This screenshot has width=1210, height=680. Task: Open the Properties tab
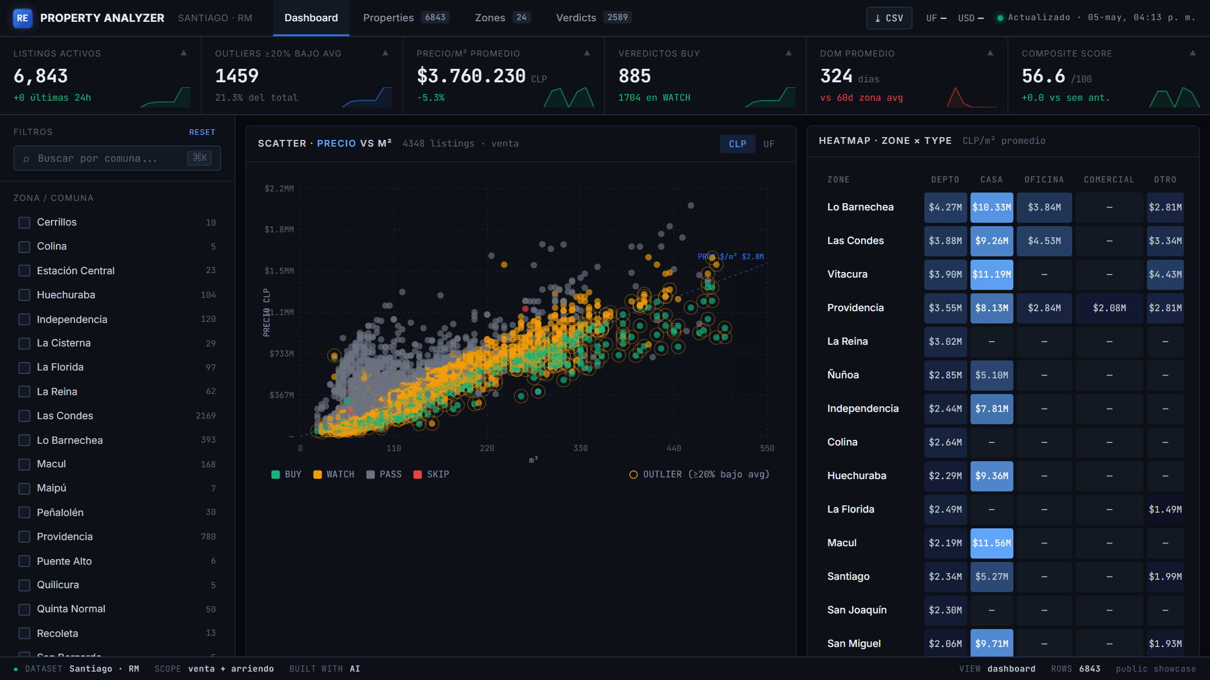tap(406, 18)
